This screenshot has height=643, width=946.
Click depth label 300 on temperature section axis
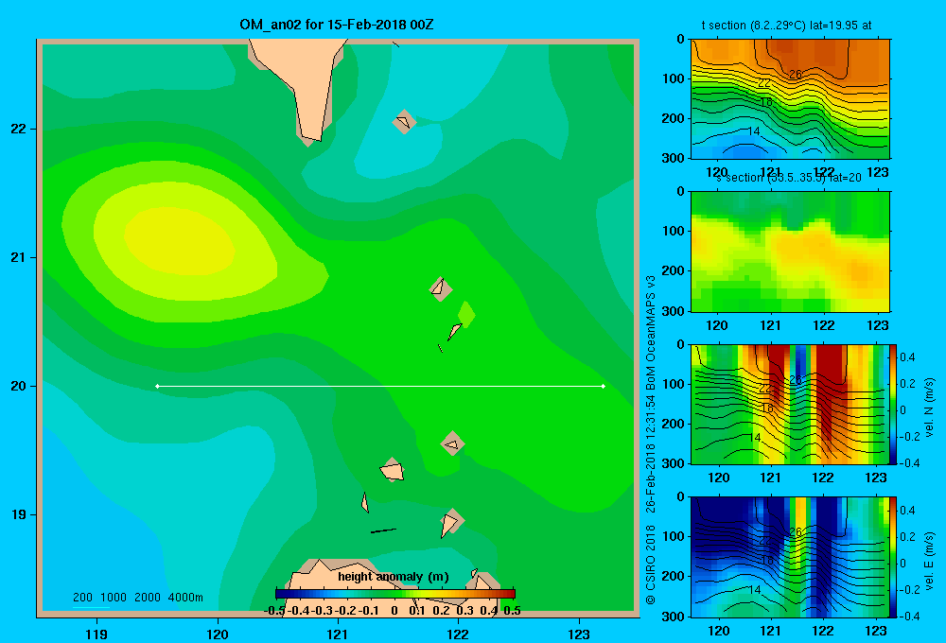(x=674, y=158)
